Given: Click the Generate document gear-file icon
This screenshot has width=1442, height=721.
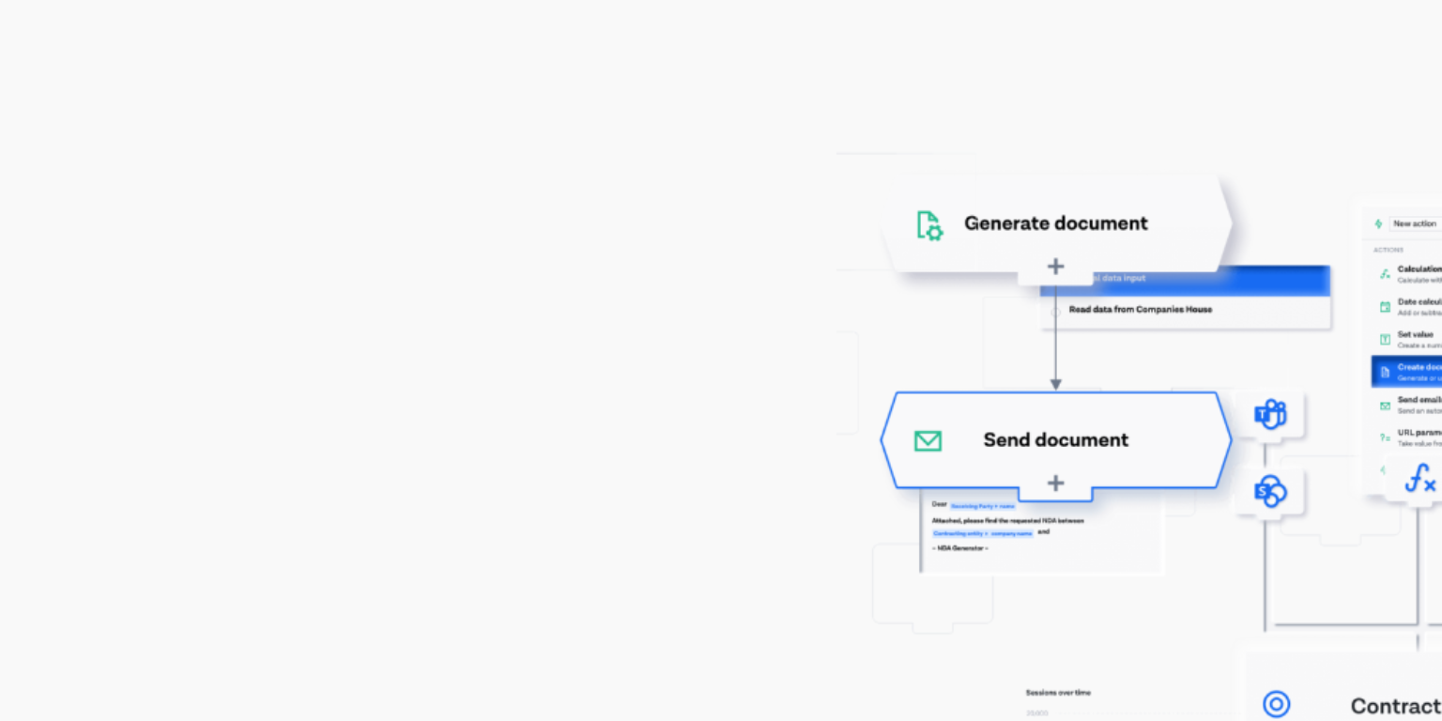Looking at the screenshot, I should point(928,225).
